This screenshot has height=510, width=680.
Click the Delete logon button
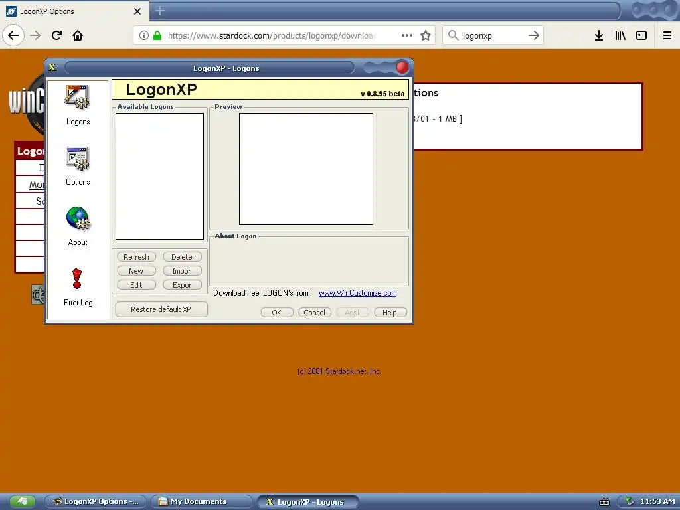click(x=182, y=257)
